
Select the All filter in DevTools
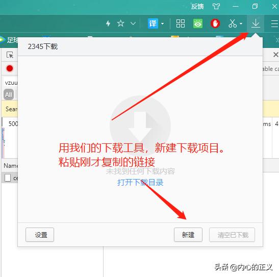[x=9, y=94]
